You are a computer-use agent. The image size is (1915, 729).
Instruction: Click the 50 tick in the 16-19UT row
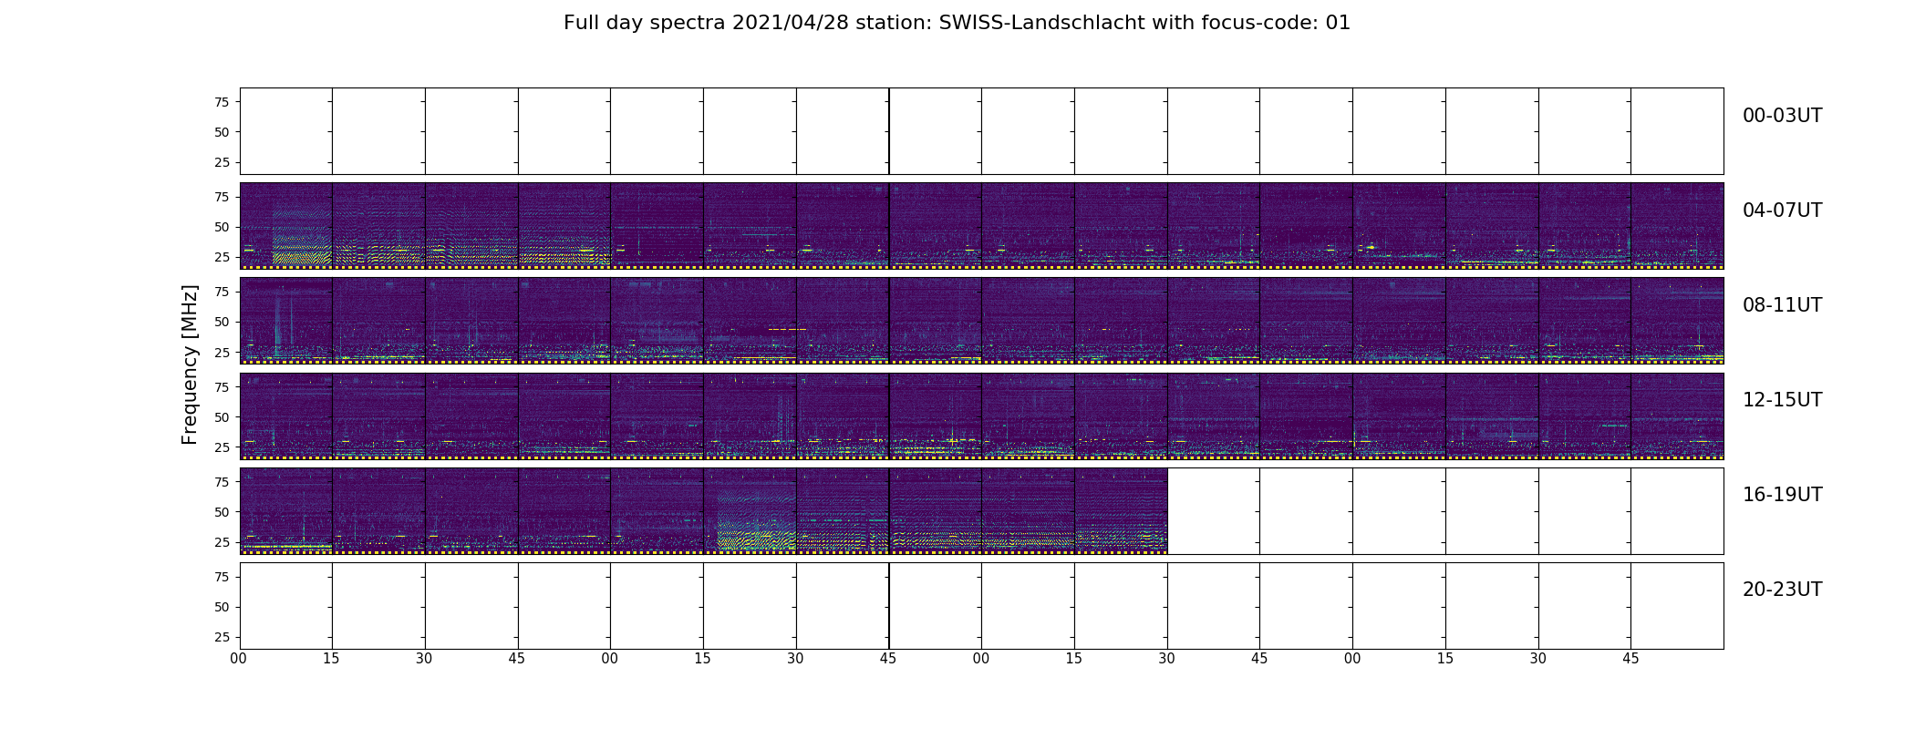pyautogui.click(x=222, y=512)
